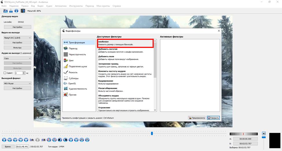Mute audio with the speaker icon
Image resolution: width=282 pixels, height=151 pixels.
[x=264, y=134]
